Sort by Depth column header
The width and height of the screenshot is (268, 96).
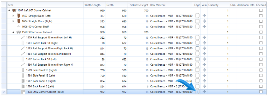coord(116,5)
